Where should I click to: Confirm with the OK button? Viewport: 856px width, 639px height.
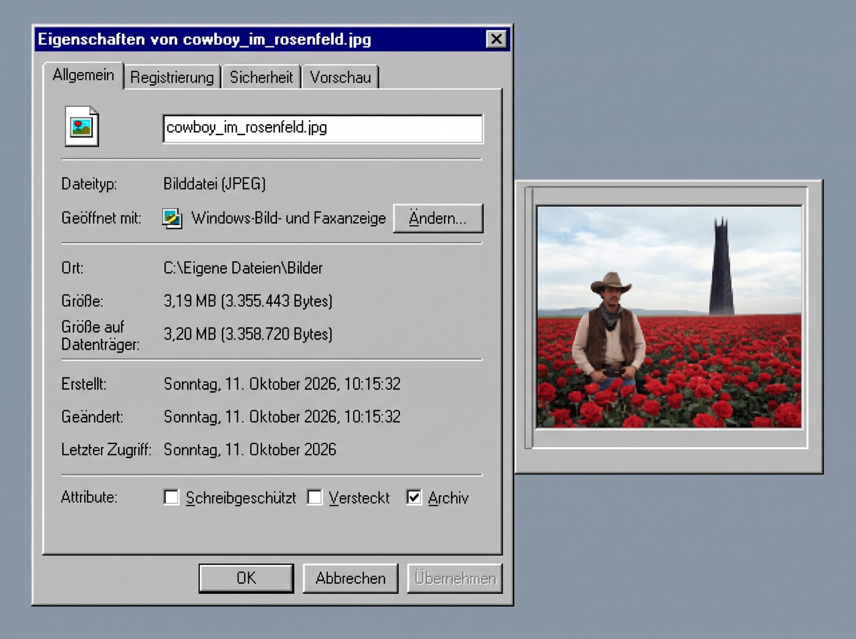[246, 578]
